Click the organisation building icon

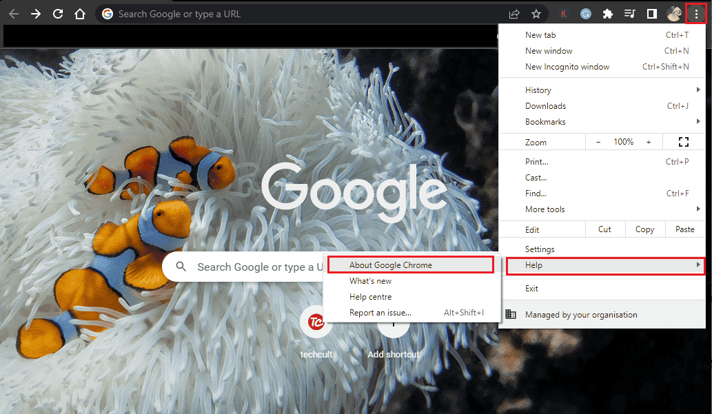click(x=511, y=314)
